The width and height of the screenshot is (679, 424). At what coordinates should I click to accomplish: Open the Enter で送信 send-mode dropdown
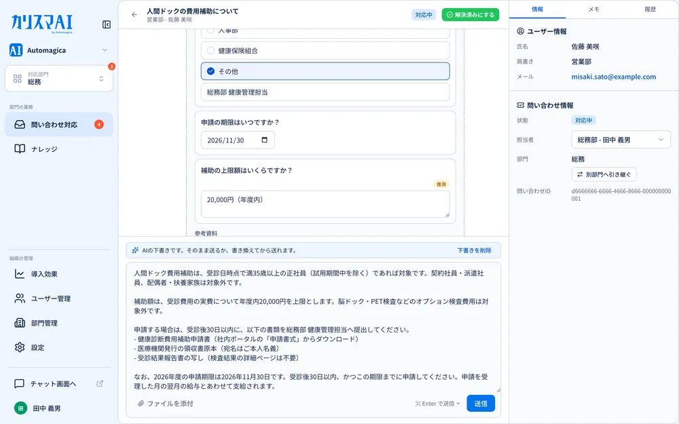(x=438, y=404)
